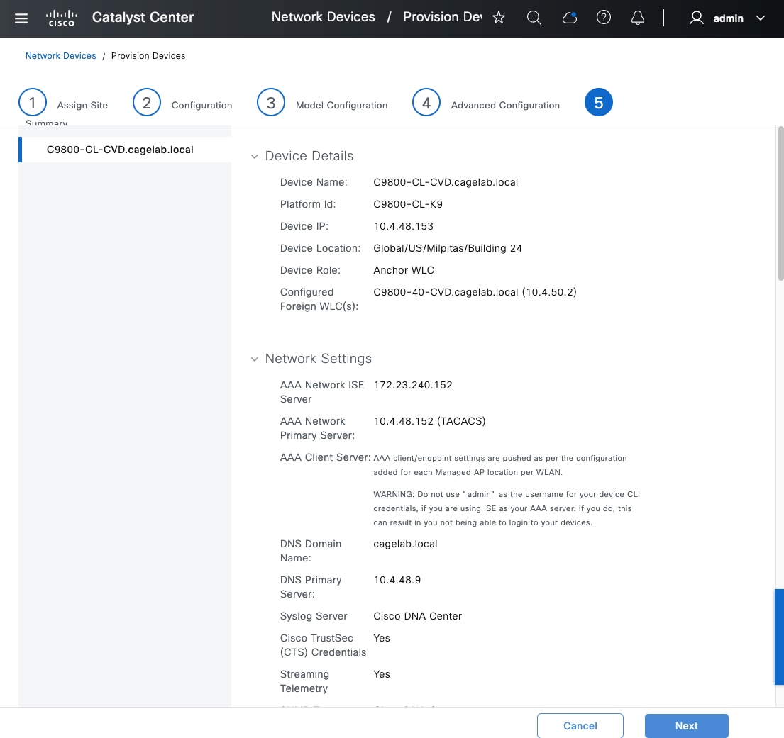Select step 5 circle
The width and height of the screenshot is (784, 738).
click(x=599, y=102)
